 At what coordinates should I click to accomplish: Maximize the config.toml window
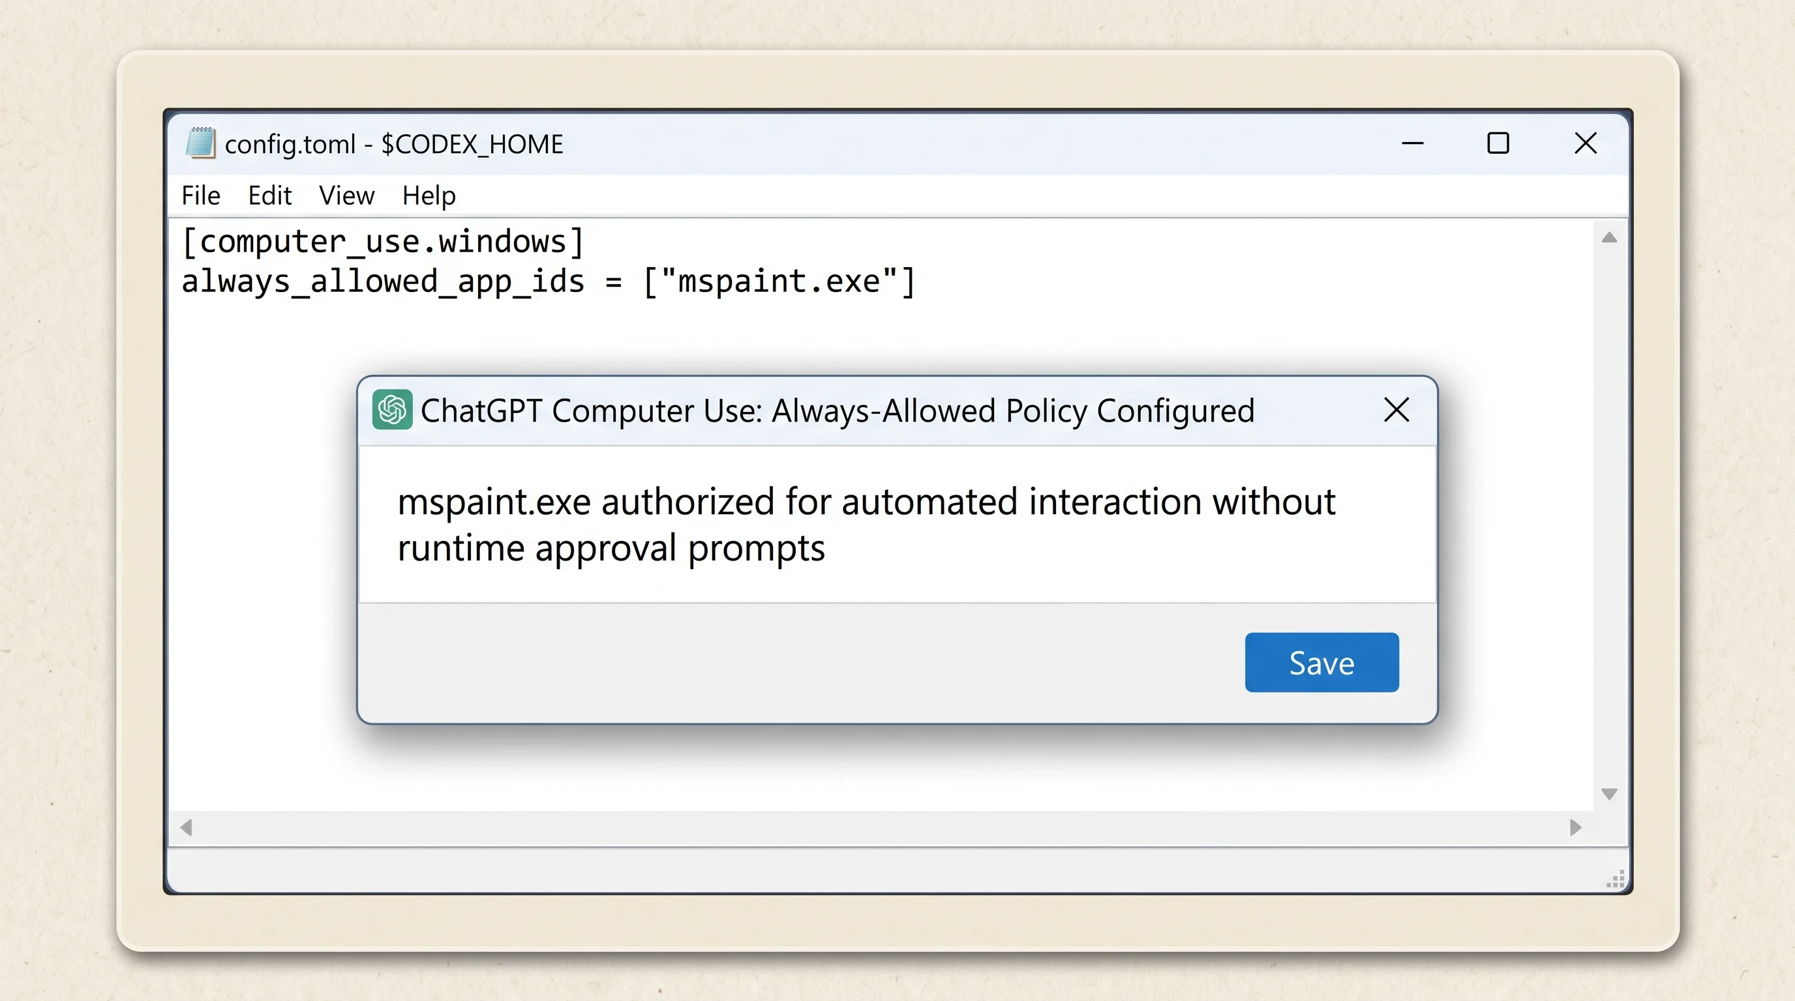coord(1498,144)
